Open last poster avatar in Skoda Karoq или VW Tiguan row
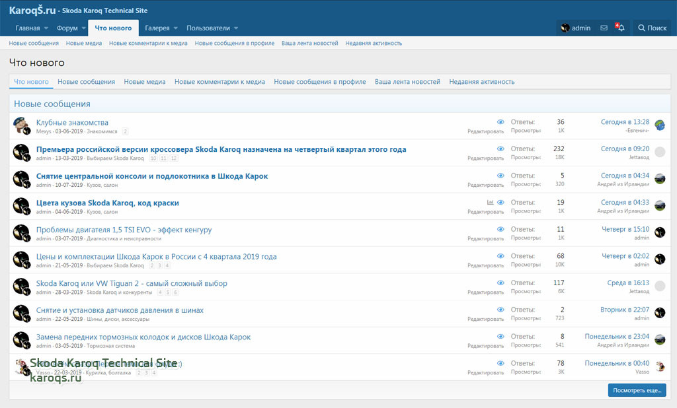The width and height of the screenshot is (677, 408). [x=660, y=285]
